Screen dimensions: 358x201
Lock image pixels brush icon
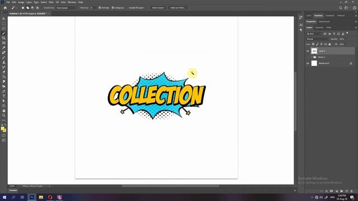[x=317, y=44]
